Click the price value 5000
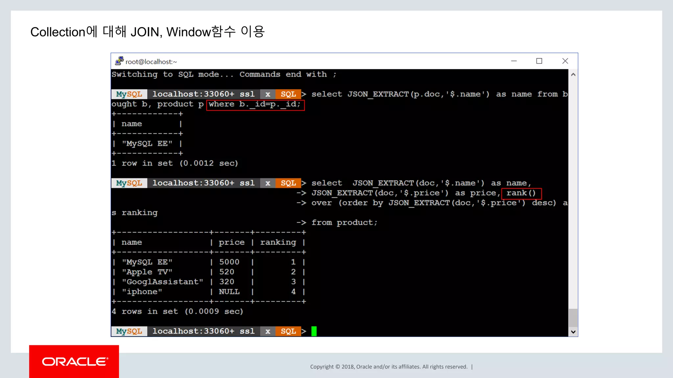Image resolution: width=673 pixels, height=378 pixels. click(x=229, y=262)
